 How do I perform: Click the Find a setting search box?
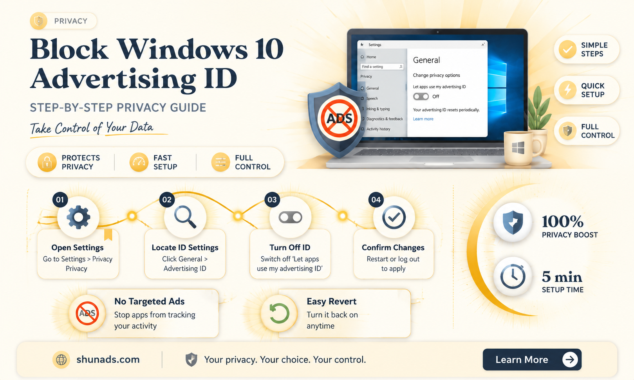[382, 67]
